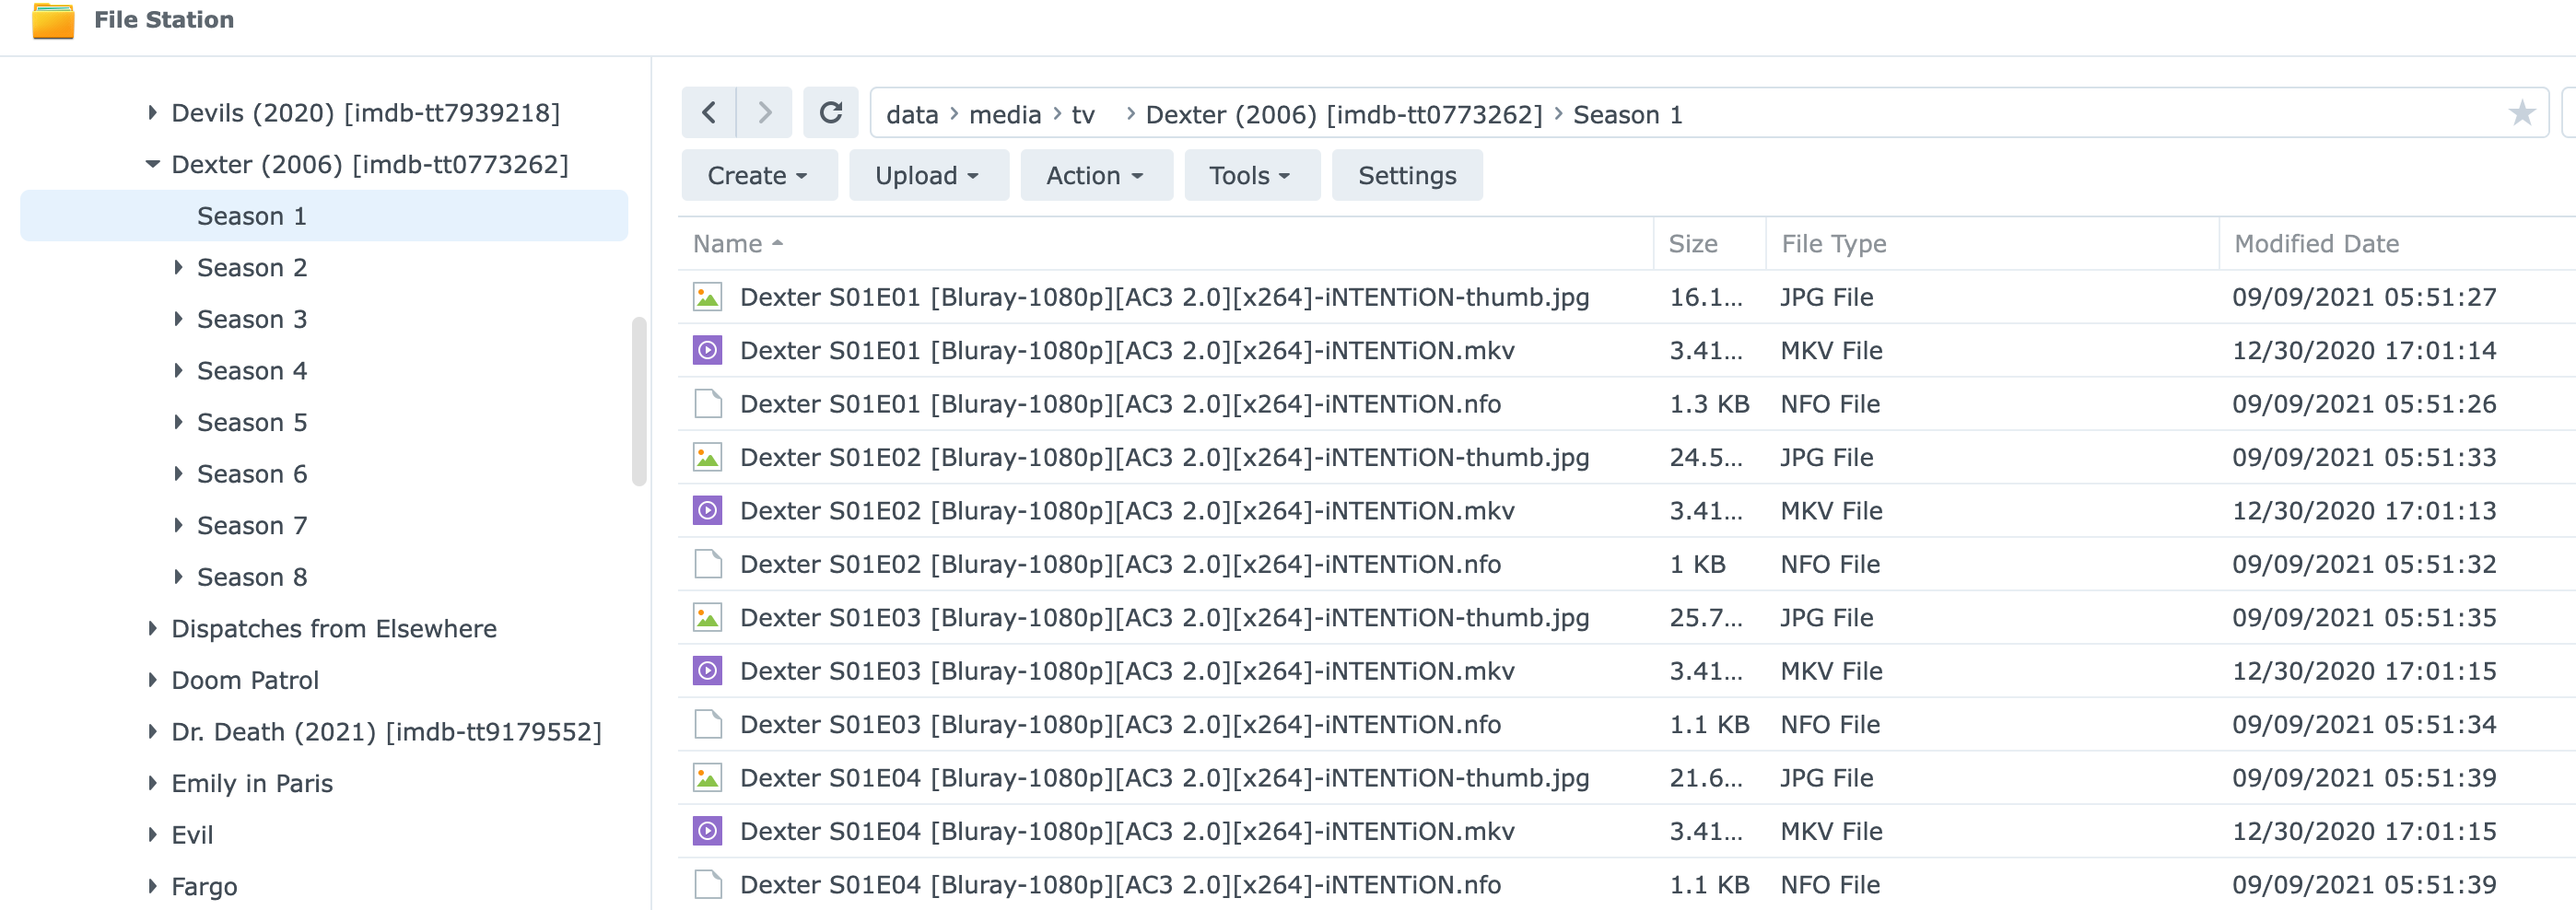Select Season 8 in the folder tree
2576x910 pixels.
click(x=252, y=577)
